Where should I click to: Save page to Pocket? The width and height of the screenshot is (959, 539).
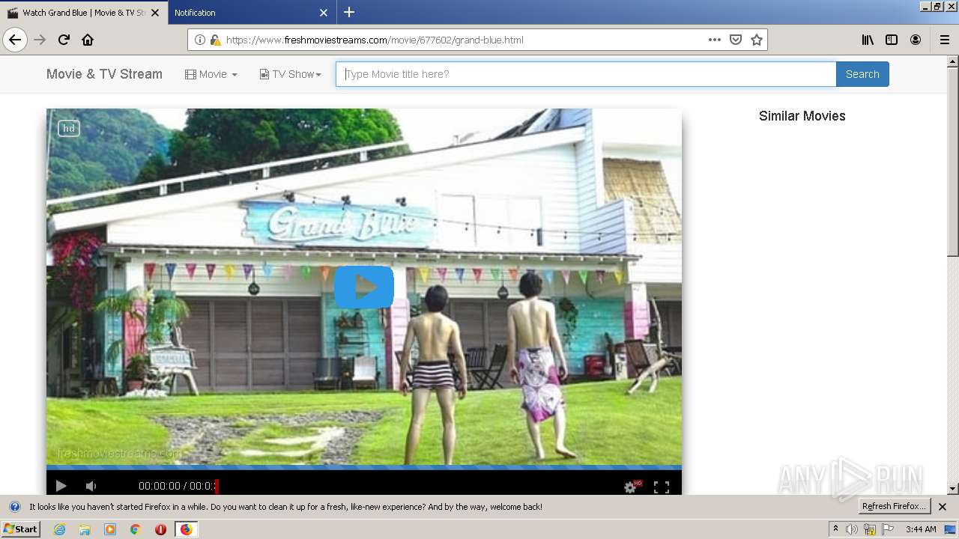coord(736,40)
